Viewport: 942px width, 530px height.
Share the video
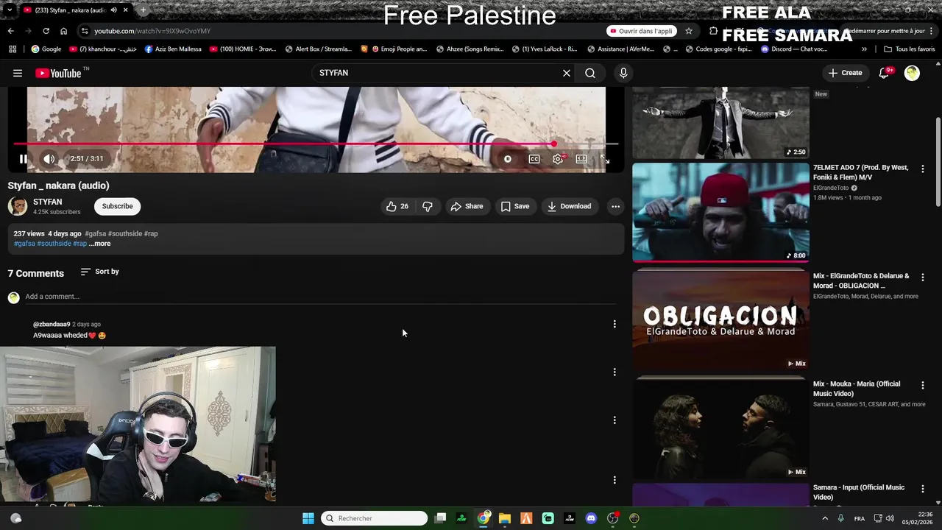pos(467,206)
